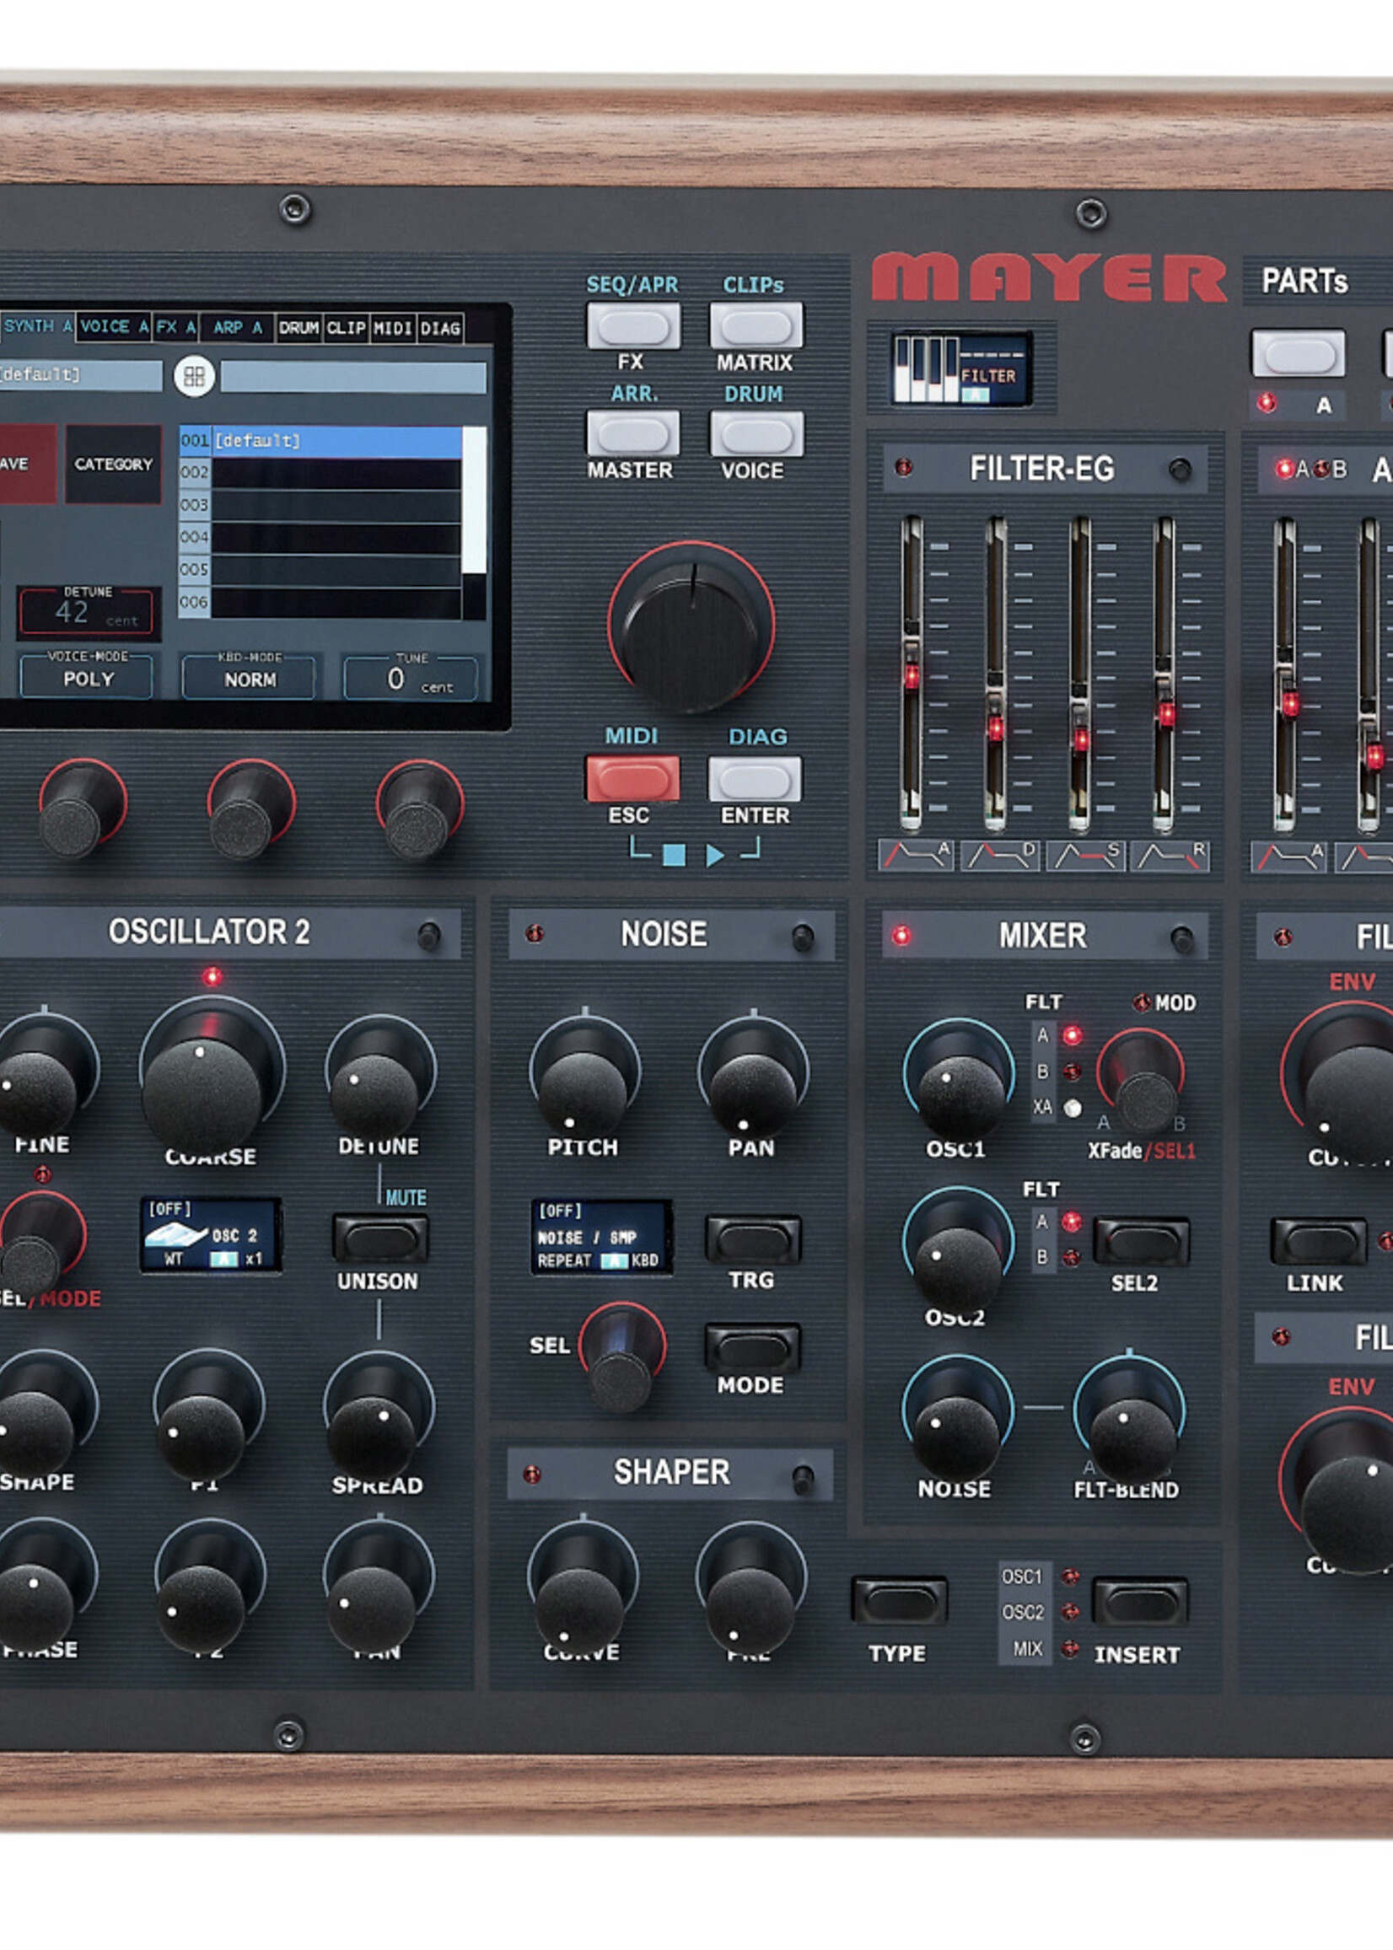This screenshot has height=1950, width=1393.
Task: Click the FLT-BLEND knob
Action: [1129, 1420]
